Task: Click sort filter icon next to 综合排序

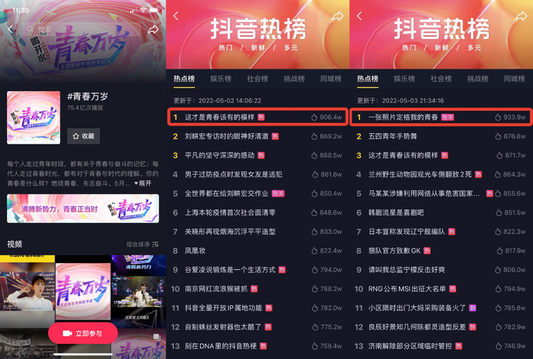Action: pyautogui.click(x=155, y=244)
